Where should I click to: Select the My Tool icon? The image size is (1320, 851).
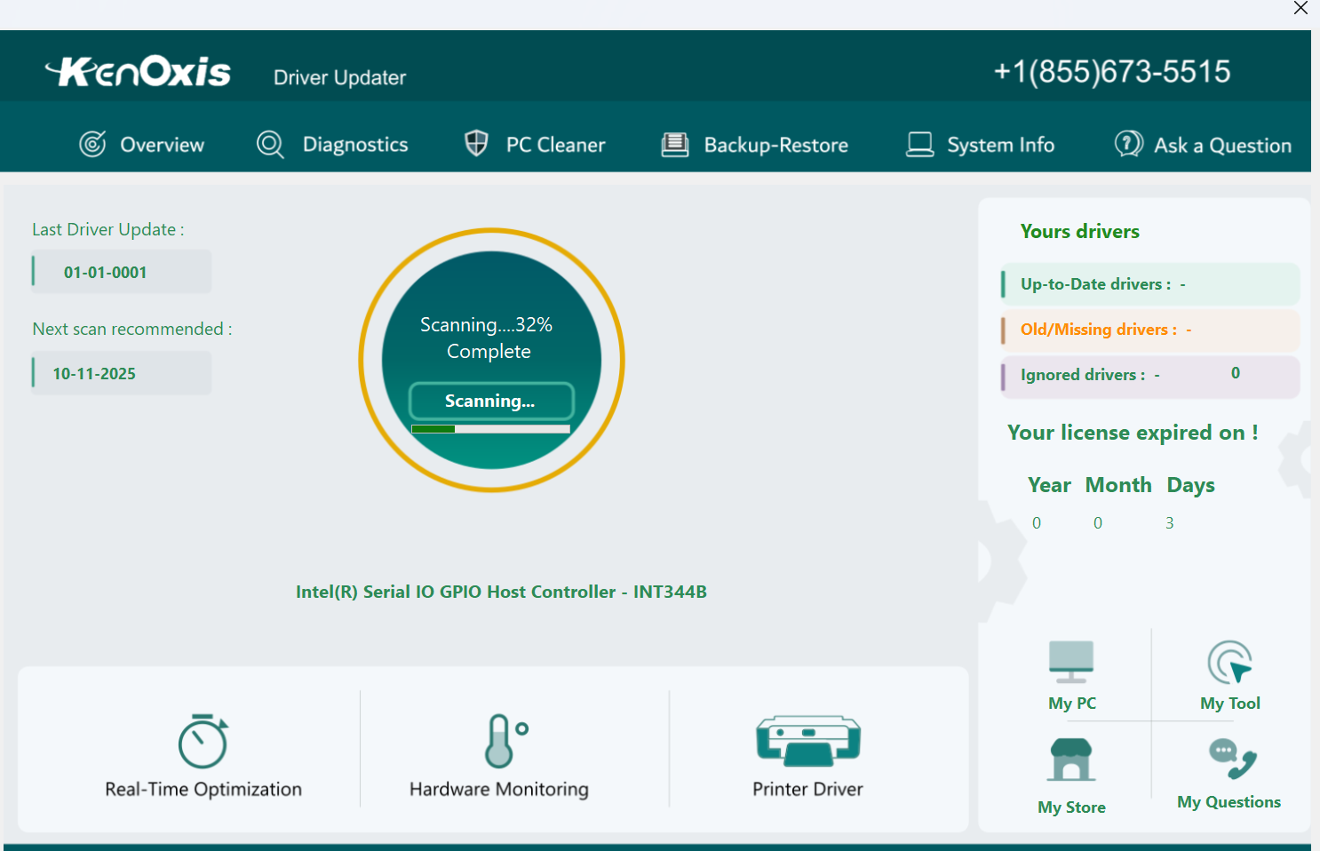(x=1229, y=675)
